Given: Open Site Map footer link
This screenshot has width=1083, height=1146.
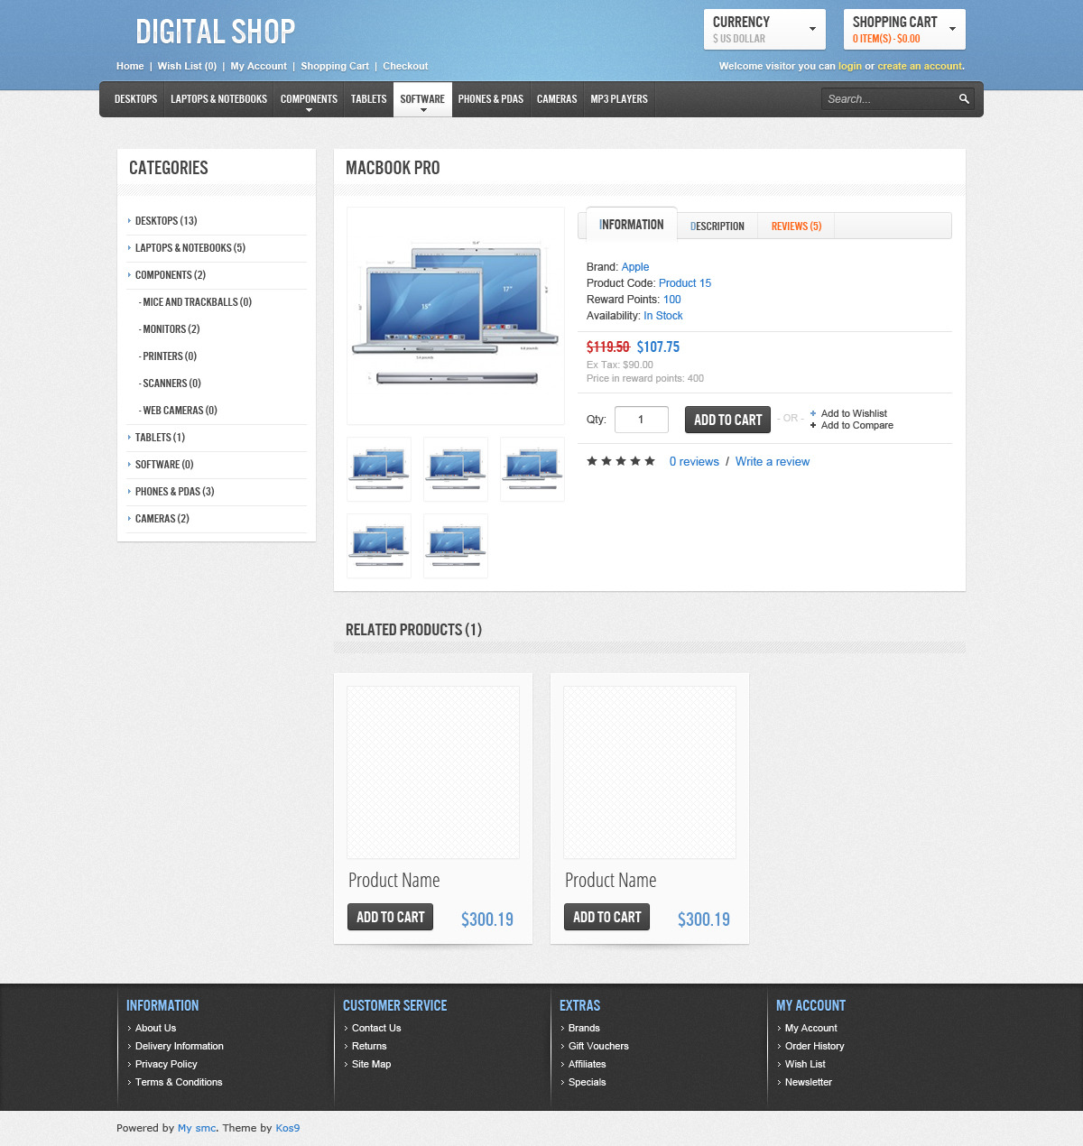Looking at the screenshot, I should tap(371, 1064).
